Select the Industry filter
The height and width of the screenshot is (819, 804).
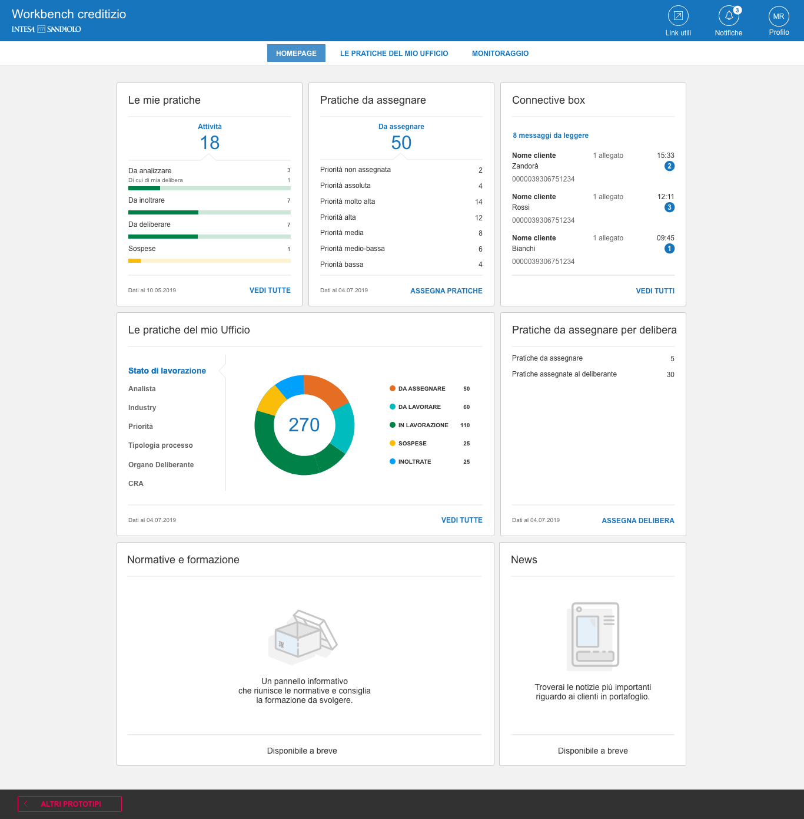[142, 408]
